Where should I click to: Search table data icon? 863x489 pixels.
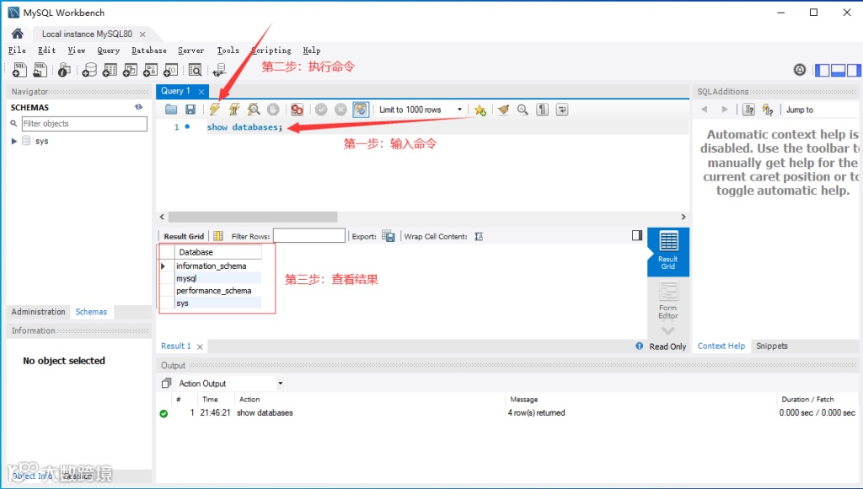click(195, 70)
